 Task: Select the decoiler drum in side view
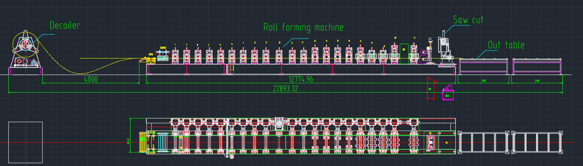25,45
